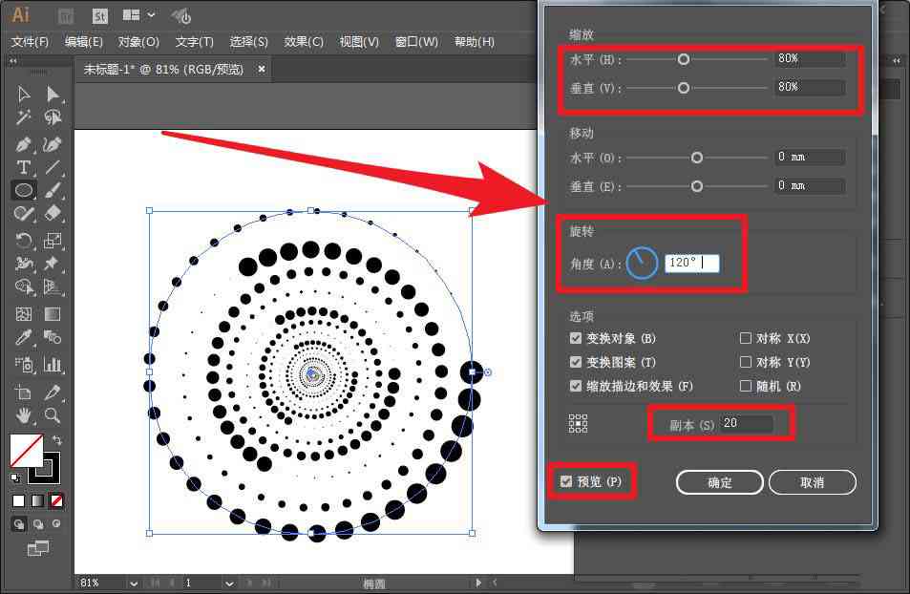
Task: Enable 随机 (R) checkbox
Action: (746, 386)
